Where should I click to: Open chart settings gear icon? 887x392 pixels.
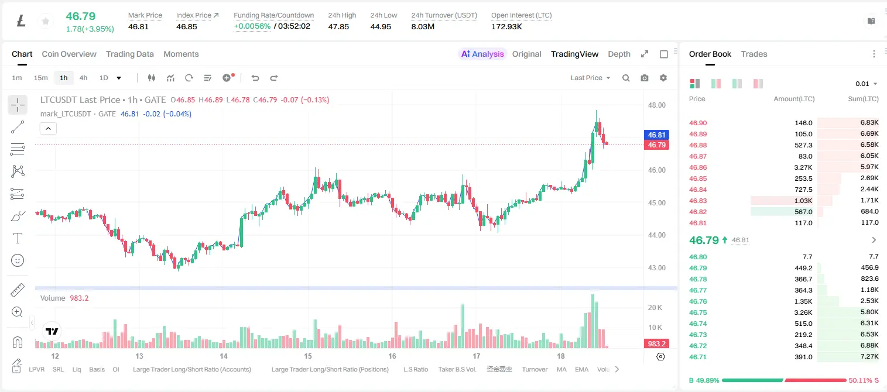point(663,78)
